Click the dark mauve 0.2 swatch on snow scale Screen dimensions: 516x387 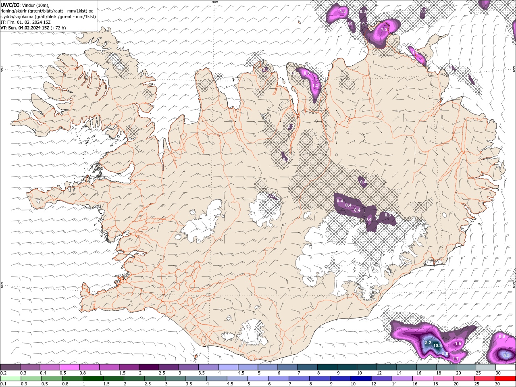(x=10, y=367)
